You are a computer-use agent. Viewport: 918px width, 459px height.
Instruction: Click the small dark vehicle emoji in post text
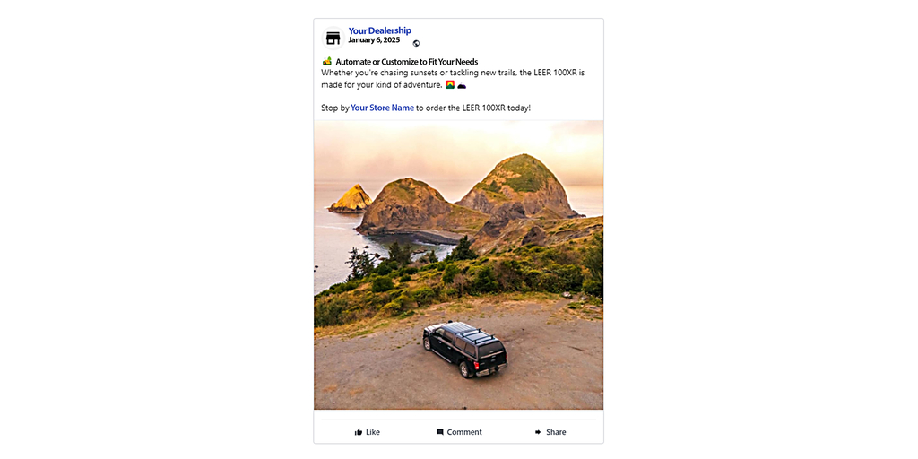click(x=462, y=85)
